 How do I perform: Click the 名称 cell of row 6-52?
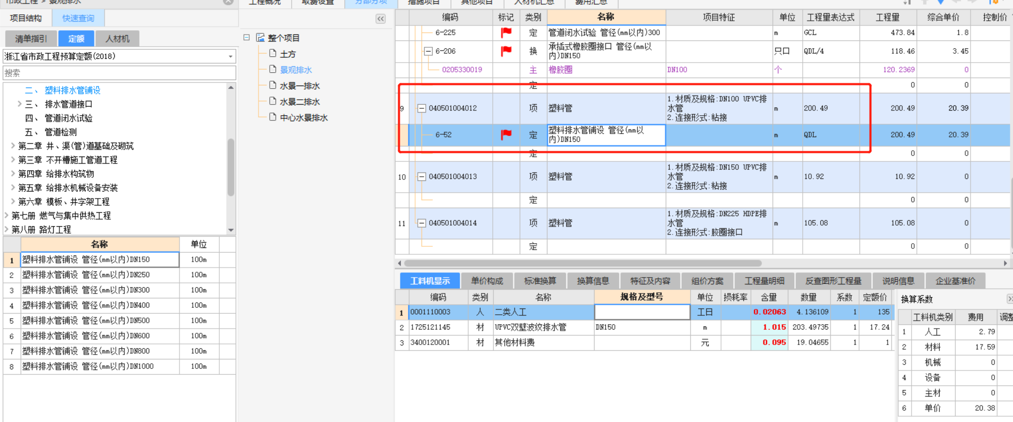point(606,135)
